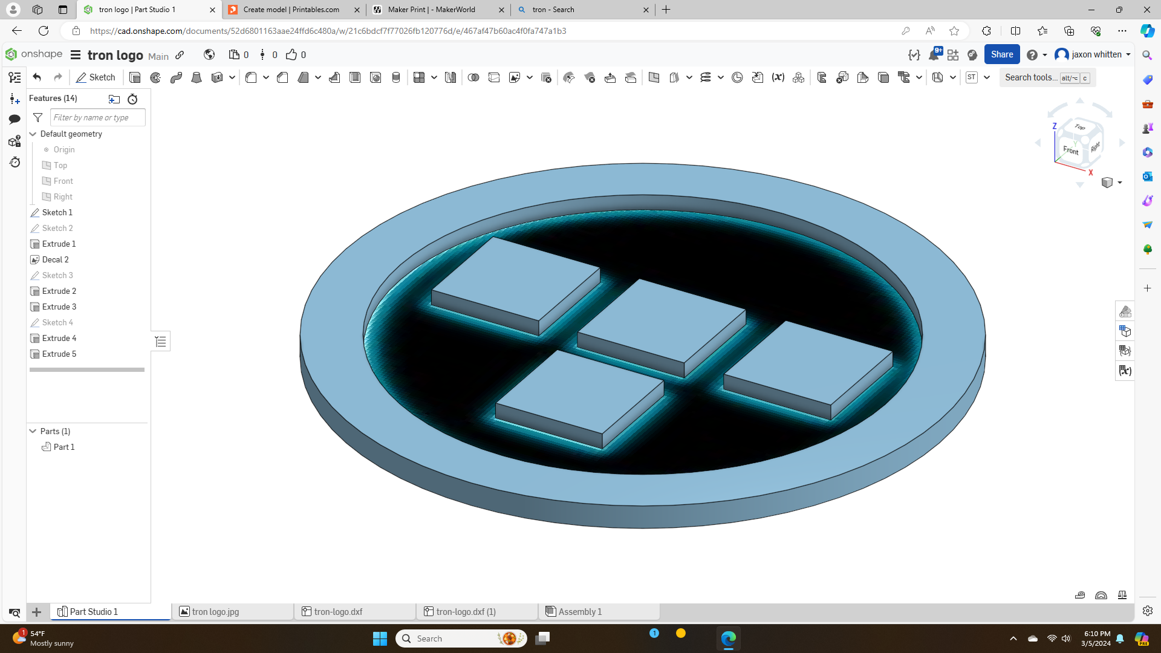Screen dimensions: 1161x653
Task: Select the Loft tool
Action: click(197, 77)
